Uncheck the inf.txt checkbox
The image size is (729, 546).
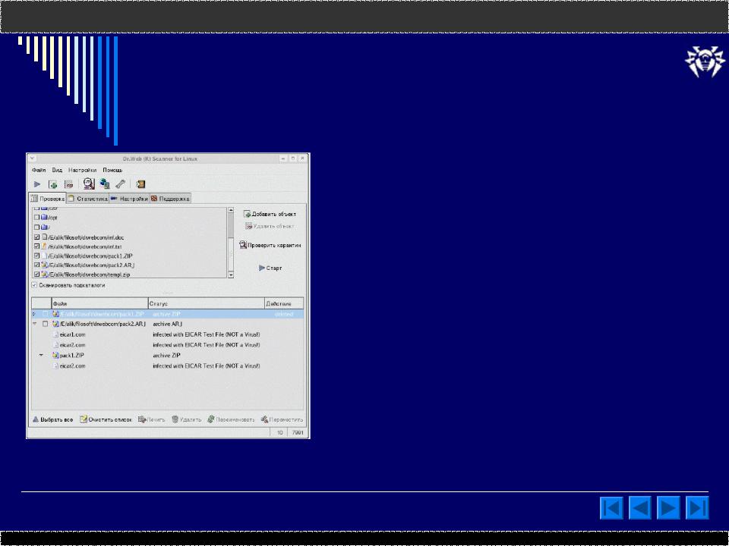click(36, 246)
